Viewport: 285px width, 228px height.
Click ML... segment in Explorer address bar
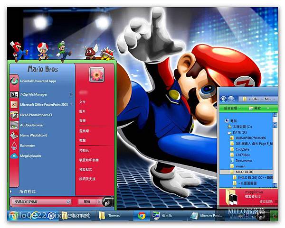tap(268, 99)
